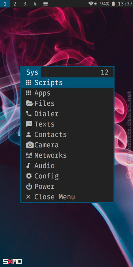This screenshot has height=267, width=133.
Task: Click the speech bubble icon for Texts
Action: [29, 124]
